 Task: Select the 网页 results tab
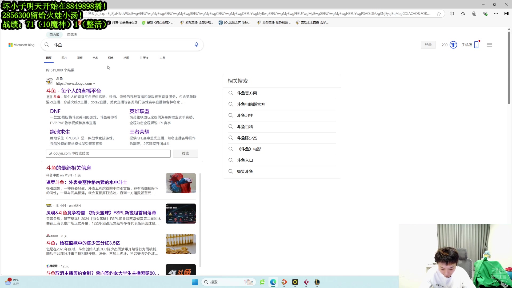point(49,58)
